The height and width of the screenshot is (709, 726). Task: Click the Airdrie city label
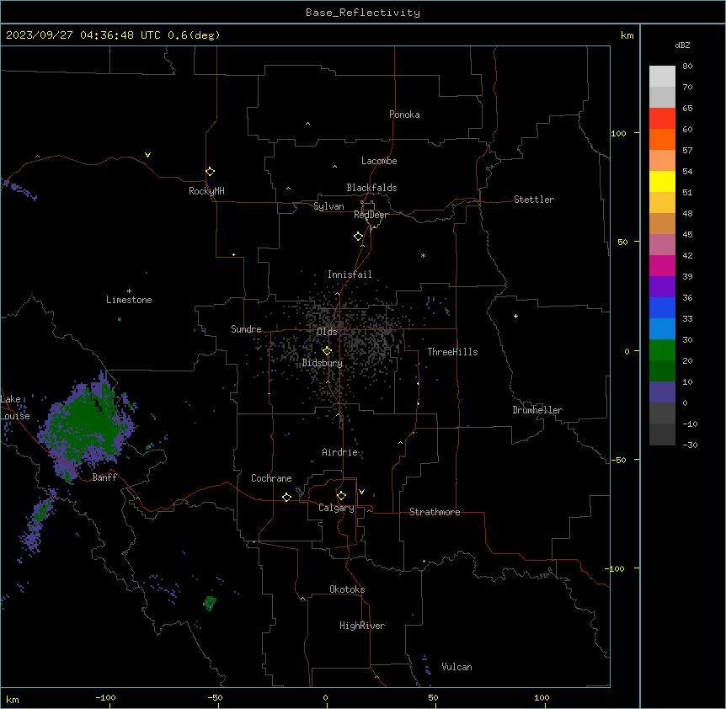(339, 452)
